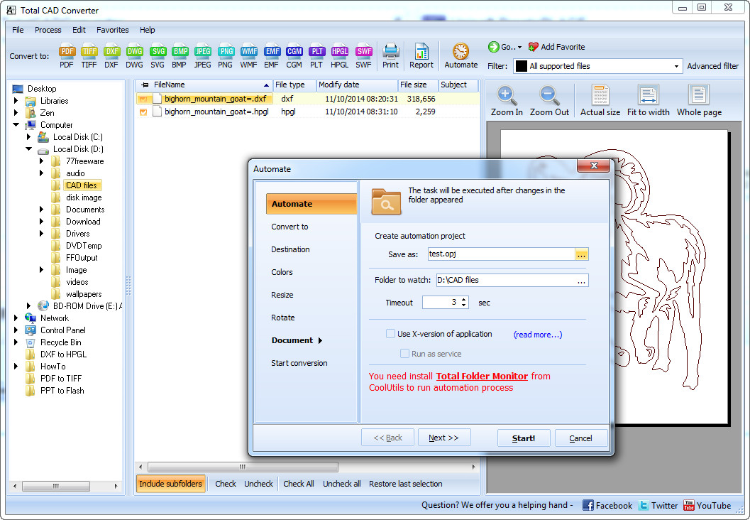Follow the (read more...) link
Image resolution: width=750 pixels, height=520 pixels.
tap(538, 335)
